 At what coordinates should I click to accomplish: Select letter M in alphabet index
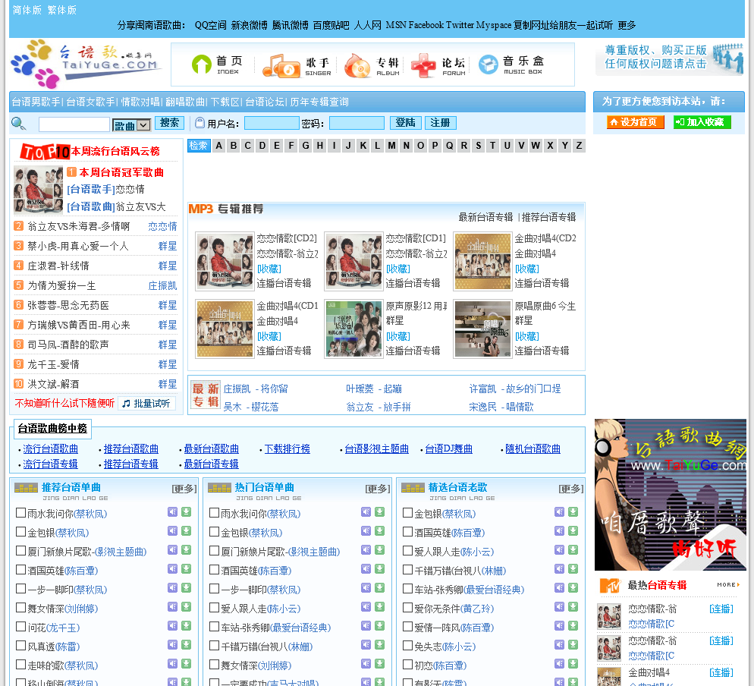click(392, 146)
